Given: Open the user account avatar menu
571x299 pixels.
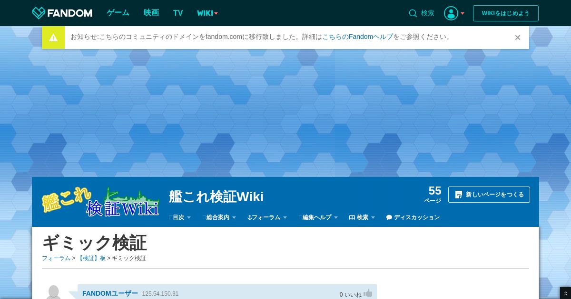Looking at the screenshot, I should click(451, 13).
